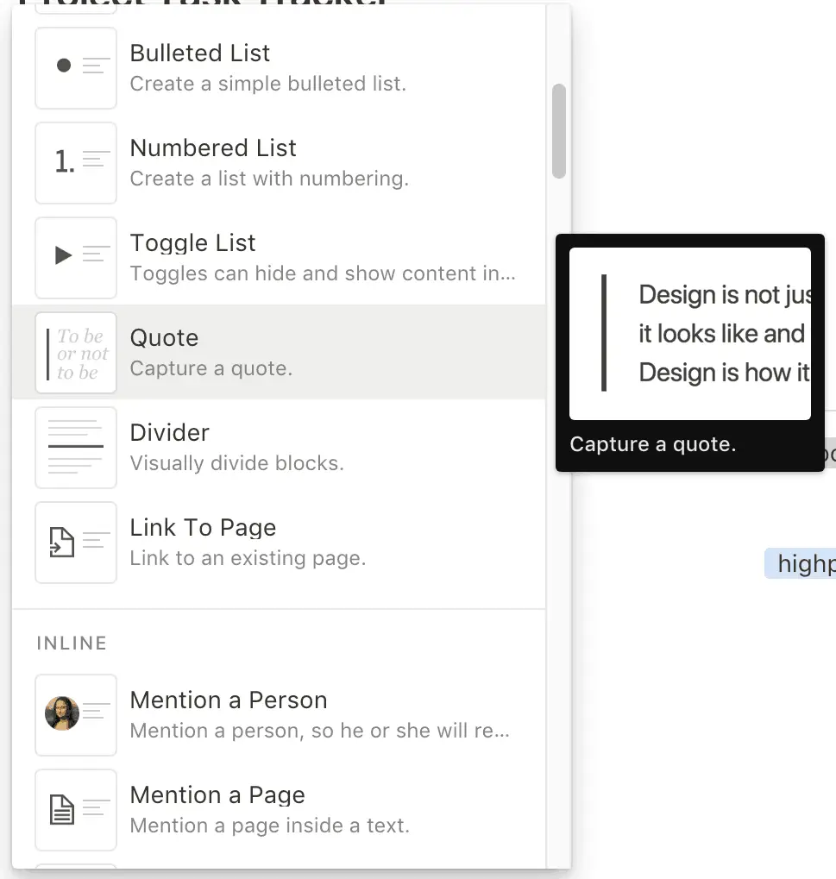Click the quote preview image in tooltip
The height and width of the screenshot is (879, 836).
[x=689, y=334]
